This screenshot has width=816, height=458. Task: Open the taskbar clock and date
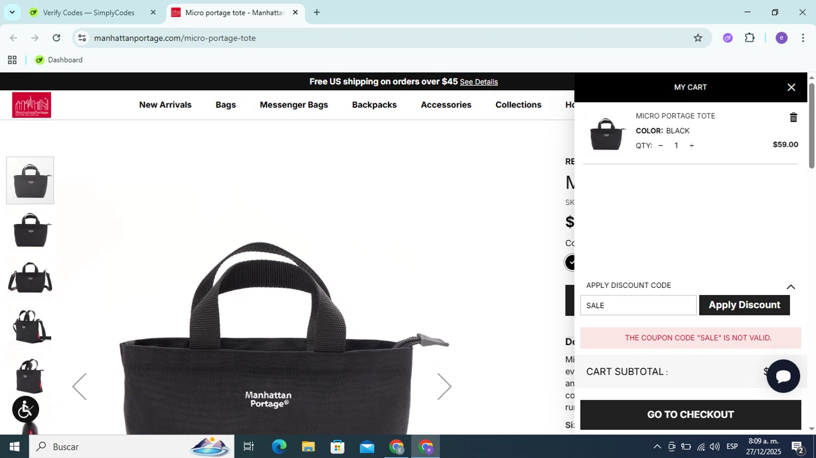pyautogui.click(x=763, y=447)
